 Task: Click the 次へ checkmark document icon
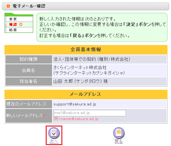coord(54,133)
